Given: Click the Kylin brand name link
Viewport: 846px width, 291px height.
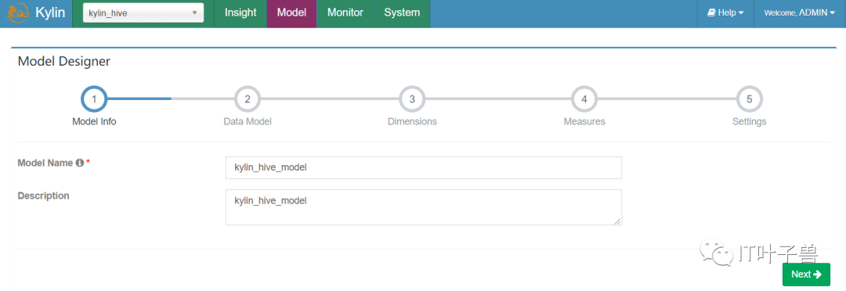Looking at the screenshot, I should (x=50, y=13).
